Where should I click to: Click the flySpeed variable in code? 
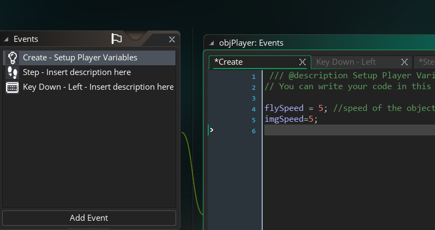coord(284,108)
